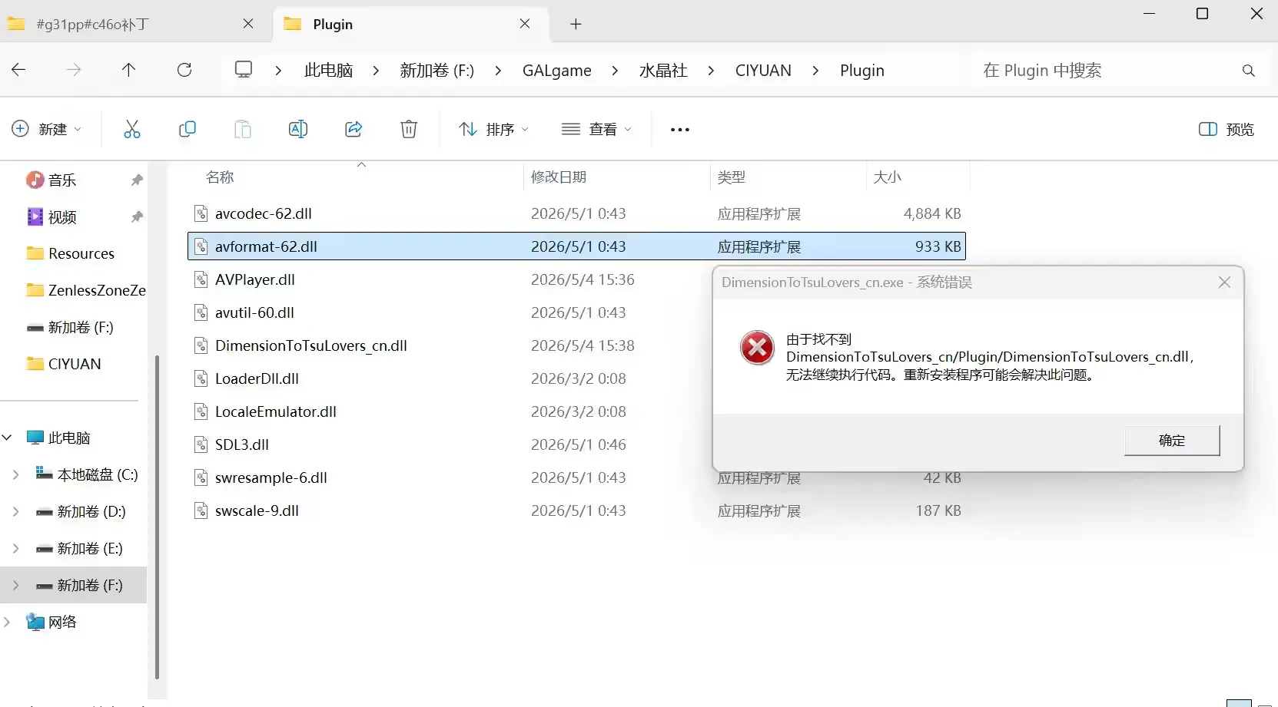Collapse the 此电脑 tree node
This screenshot has width=1278, height=707.
pos(7,438)
